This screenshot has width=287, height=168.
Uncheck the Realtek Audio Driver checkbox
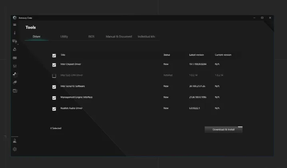(54, 109)
